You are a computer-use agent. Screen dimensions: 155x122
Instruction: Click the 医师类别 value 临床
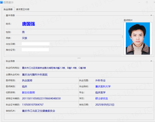(24, 86)
